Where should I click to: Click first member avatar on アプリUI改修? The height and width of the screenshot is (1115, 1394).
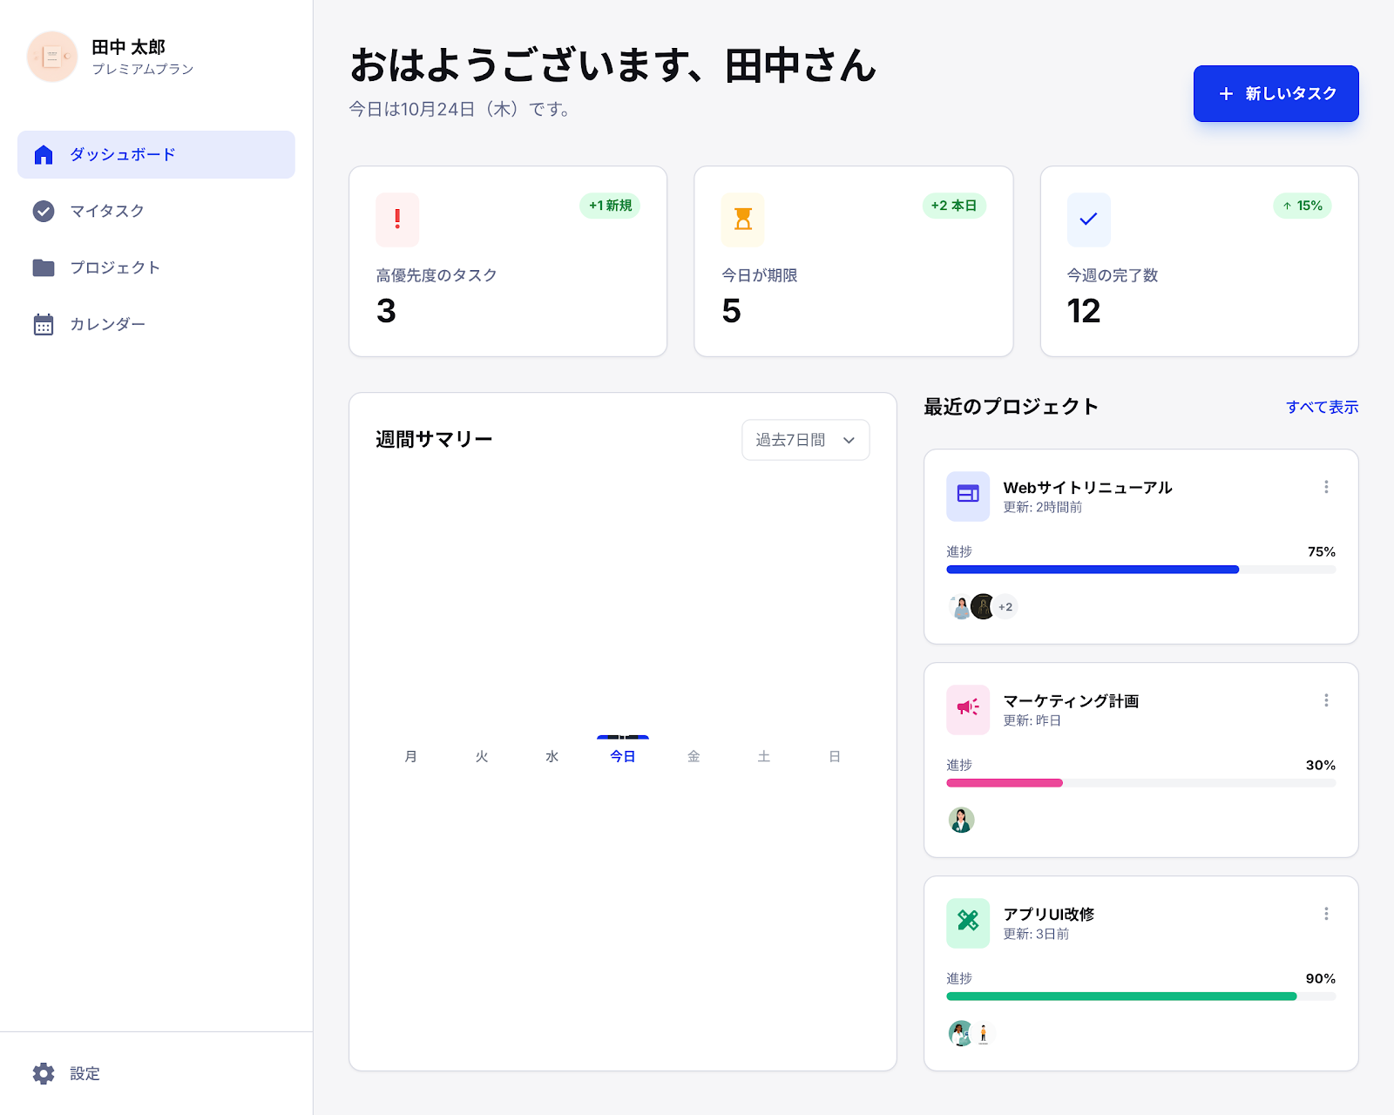coord(960,1033)
